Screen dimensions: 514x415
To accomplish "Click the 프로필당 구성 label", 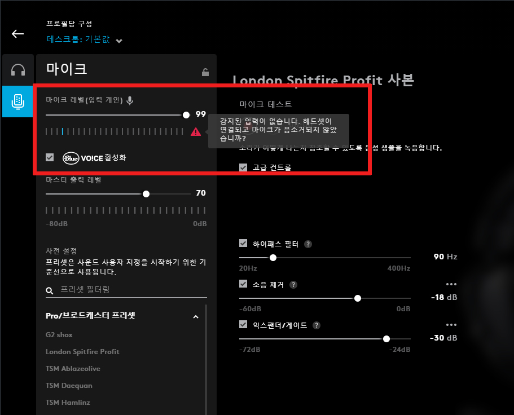I will click(69, 24).
